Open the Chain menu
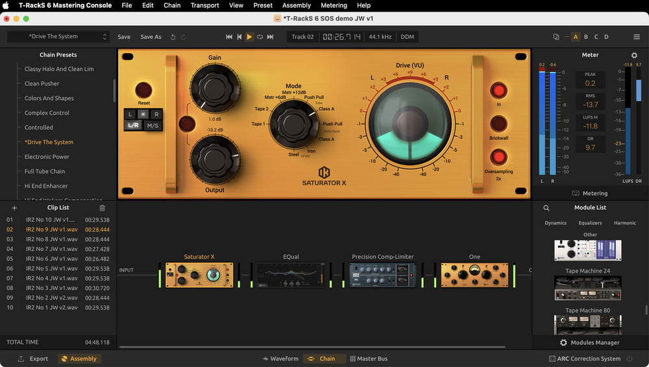Viewport: 649px width, 367px height. pyautogui.click(x=172, y=5)
